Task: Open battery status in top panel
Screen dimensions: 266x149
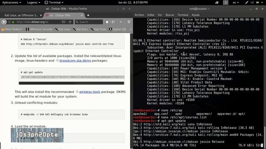Action: (x=258, y=2)
